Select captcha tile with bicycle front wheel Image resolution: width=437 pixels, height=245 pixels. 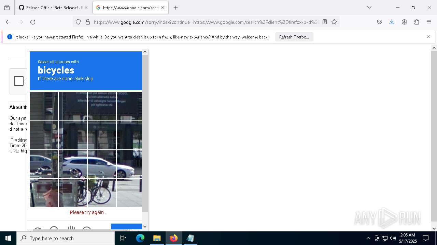click(x=102, y=193)
